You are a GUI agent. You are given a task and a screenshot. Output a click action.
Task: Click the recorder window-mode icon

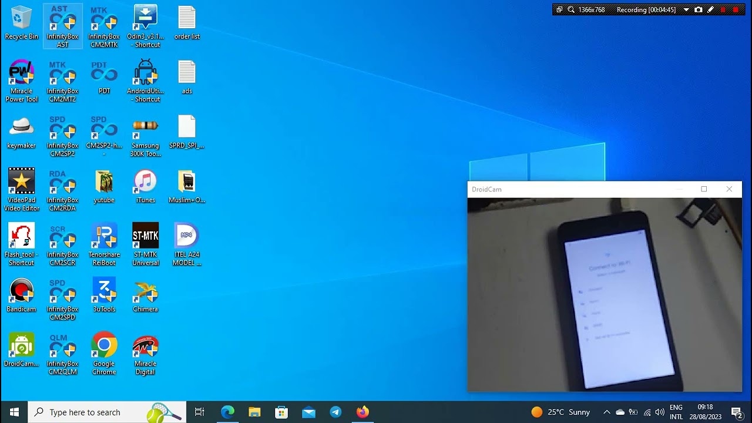coord(559,9)
